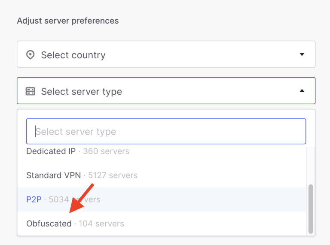The width and height of the screenshot is (330, 245).
Task: Focus the server type search box
Action: 166,131
